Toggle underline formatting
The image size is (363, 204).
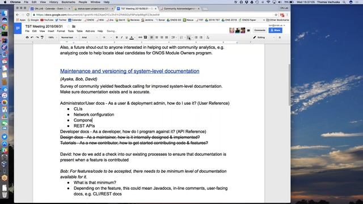pyautogui.click(x=126, y=37)
